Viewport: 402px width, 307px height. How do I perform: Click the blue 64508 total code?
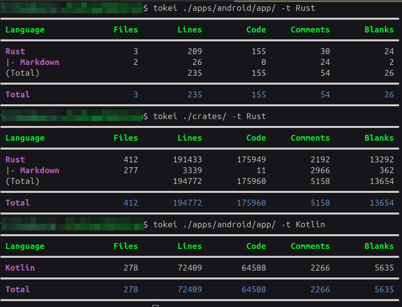coord(254,290)
